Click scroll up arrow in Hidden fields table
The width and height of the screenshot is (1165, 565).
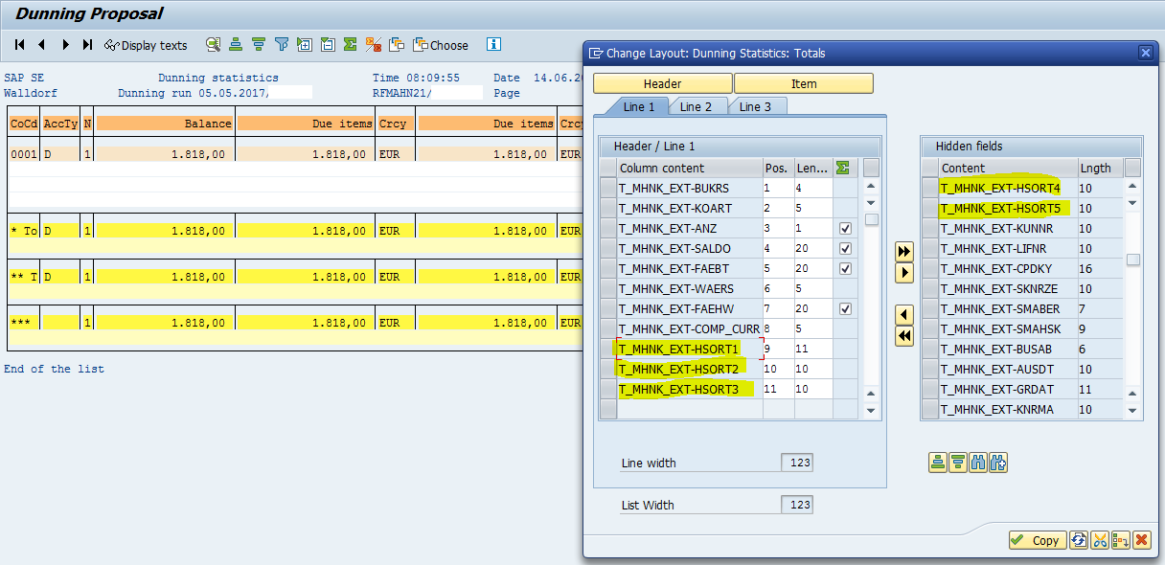coord(1132,188)
